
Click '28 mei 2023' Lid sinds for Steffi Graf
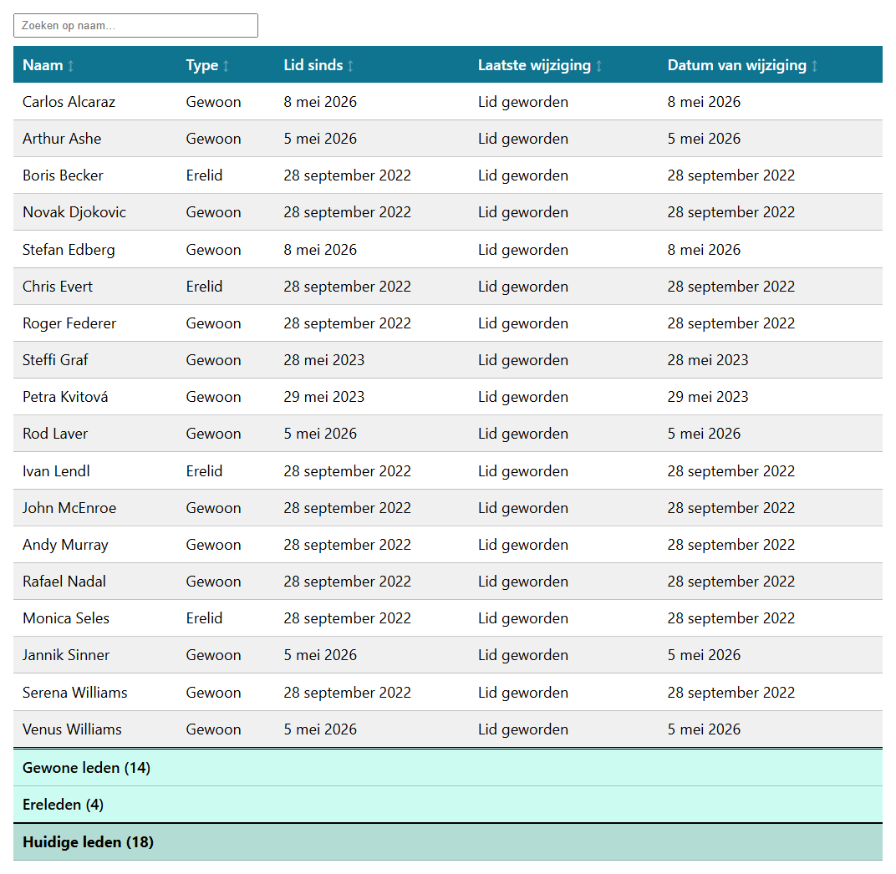click(324, 360)
